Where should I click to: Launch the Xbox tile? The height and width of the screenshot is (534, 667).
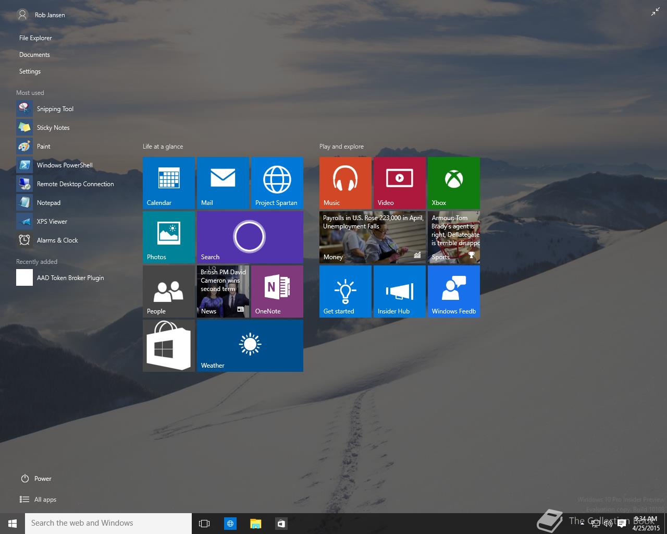[x=454, y=183]
